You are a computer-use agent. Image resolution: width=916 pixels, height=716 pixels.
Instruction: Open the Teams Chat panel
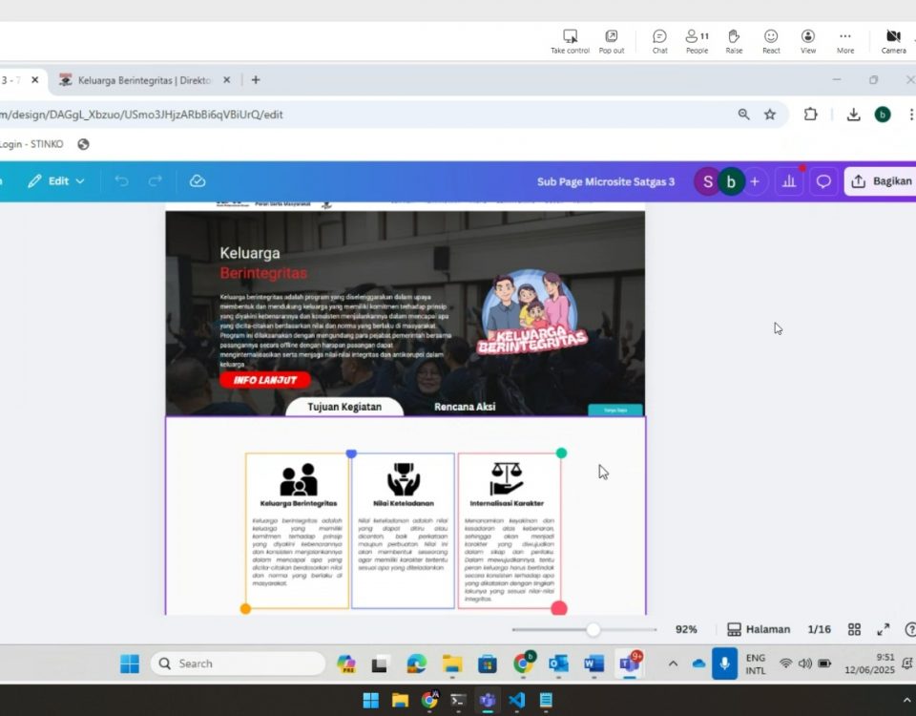659,41
